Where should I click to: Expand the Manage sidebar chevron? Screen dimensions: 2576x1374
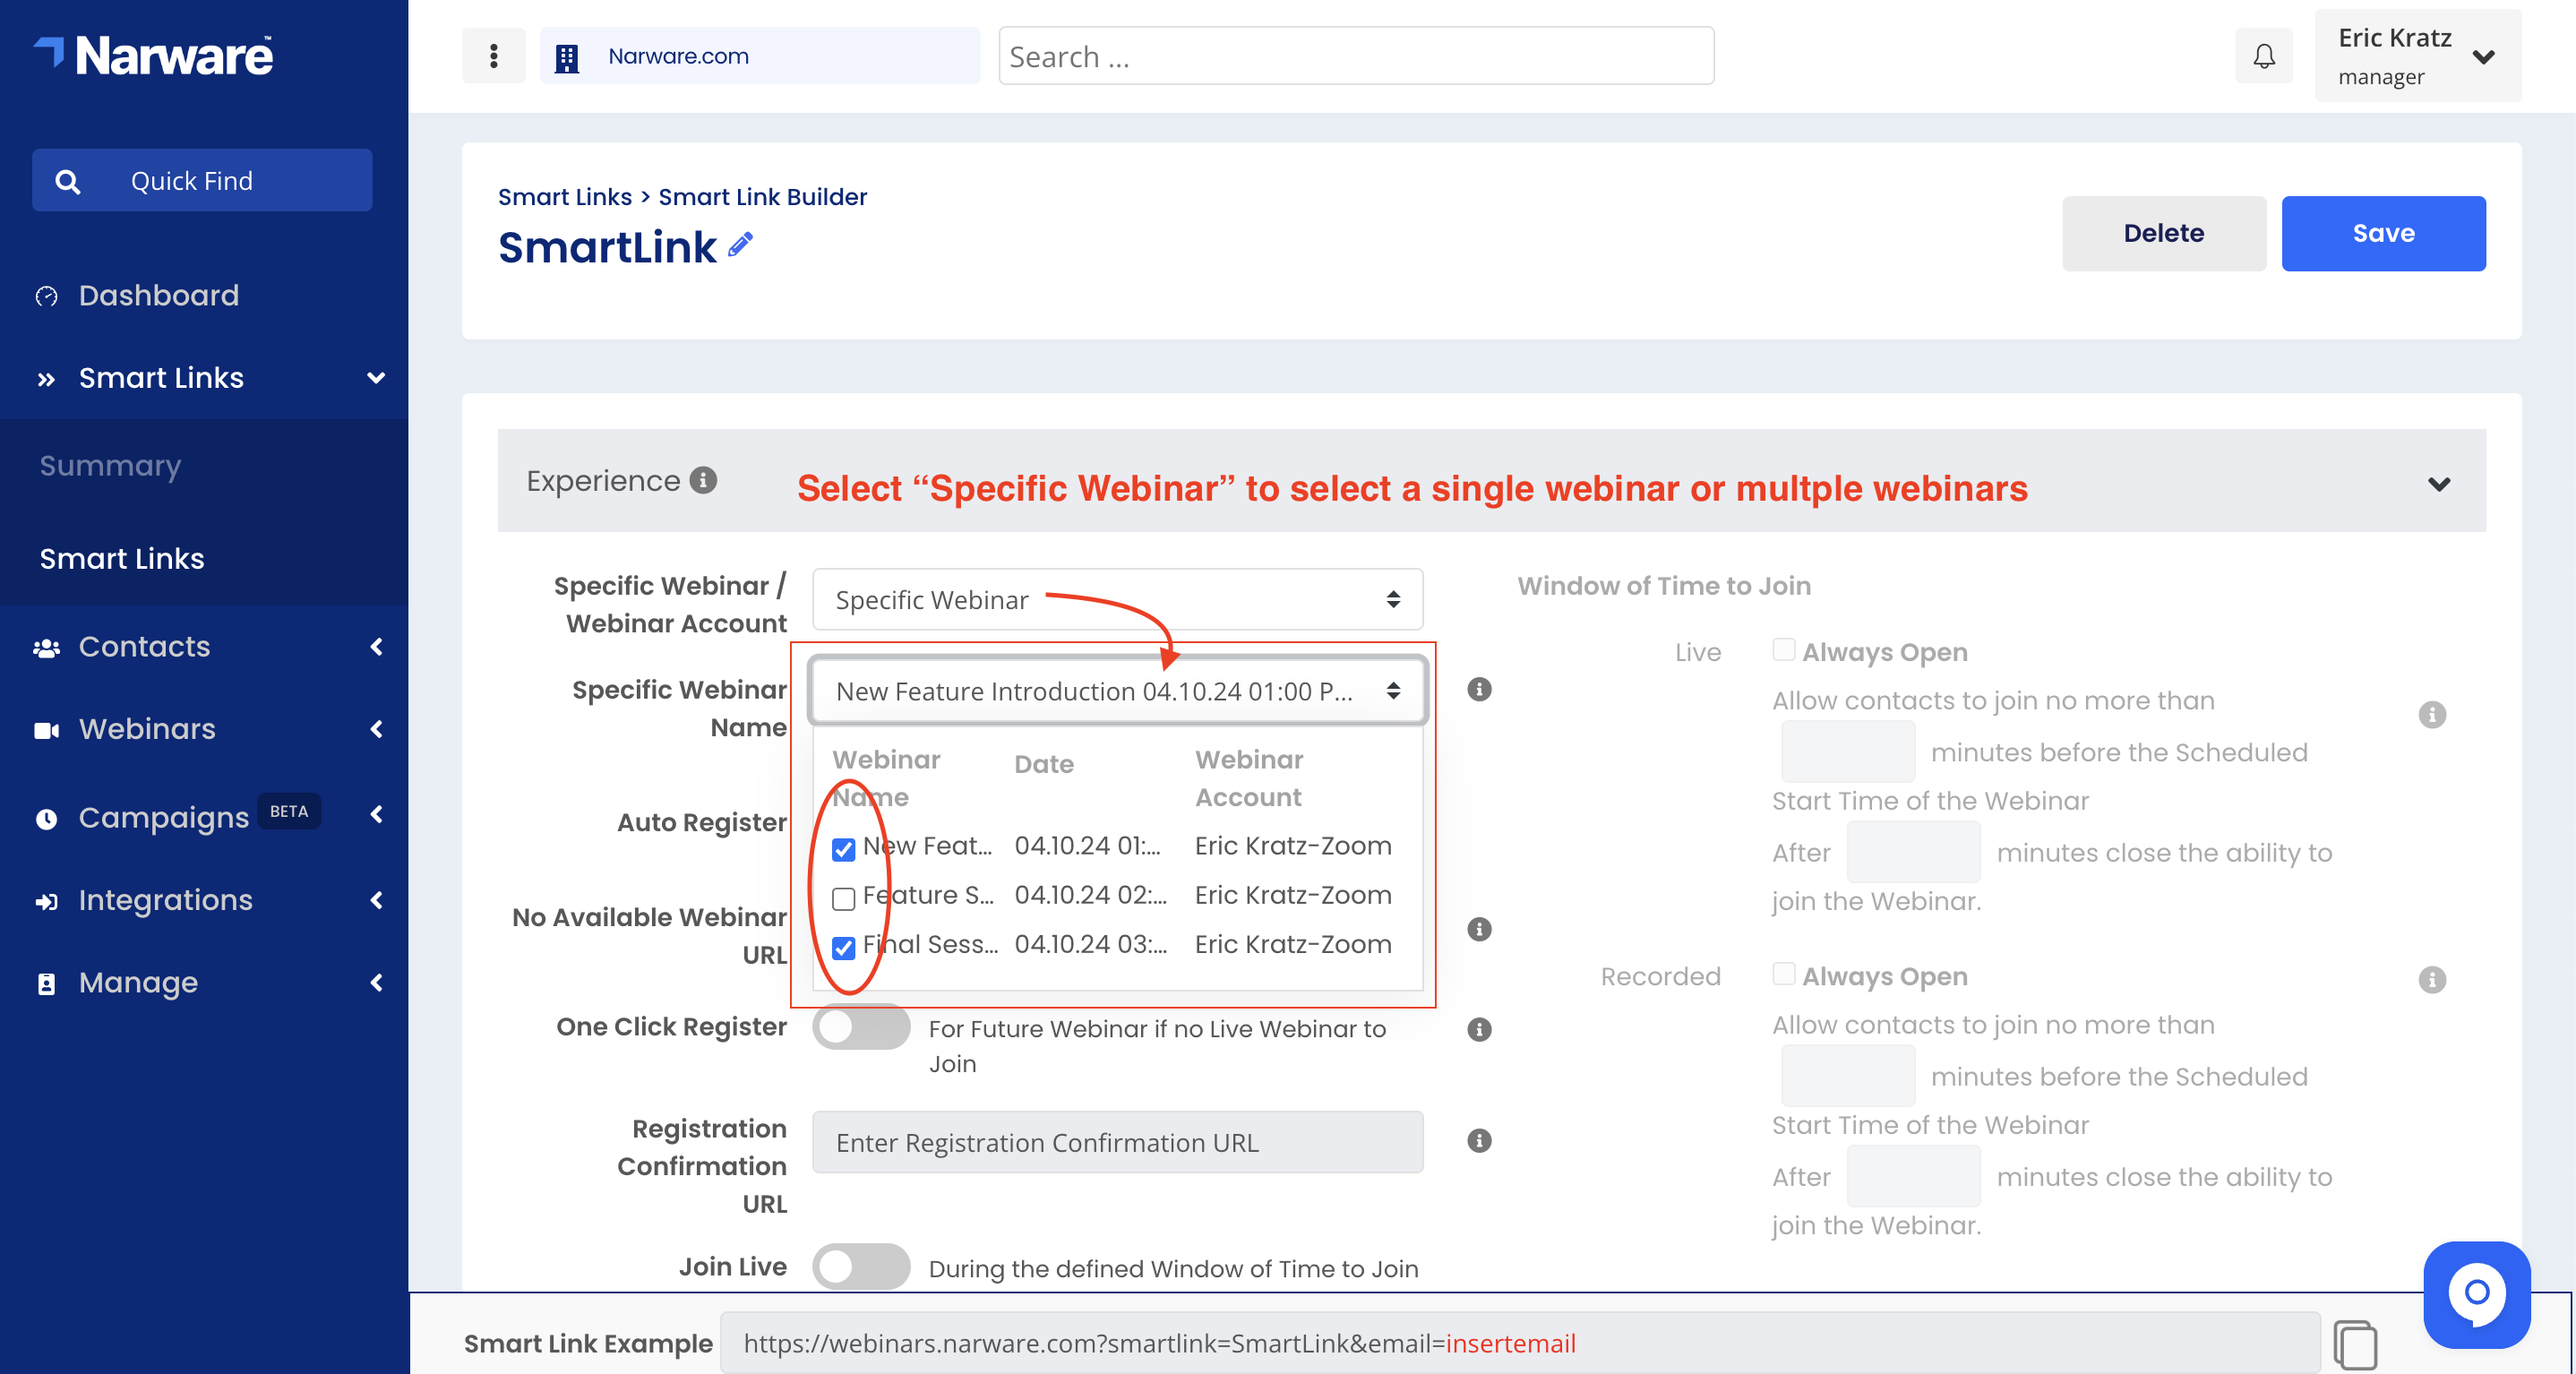click(x=376, y=982)
